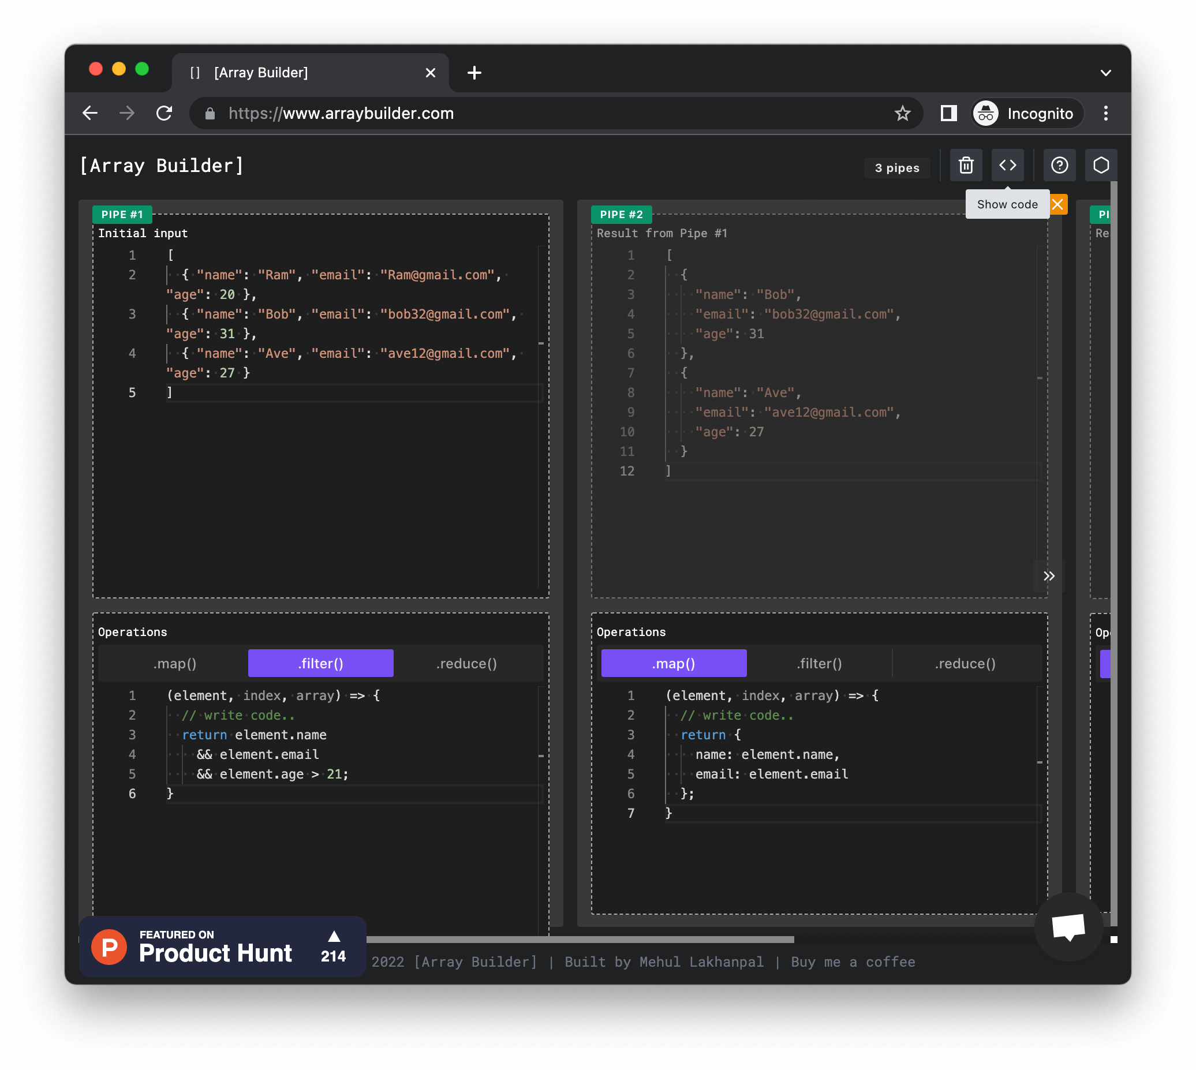Image resolution: width=1196 pixels, height=1070 pixels.
Task: Click the Product Hunt logo badge
Action: (109, 947)
